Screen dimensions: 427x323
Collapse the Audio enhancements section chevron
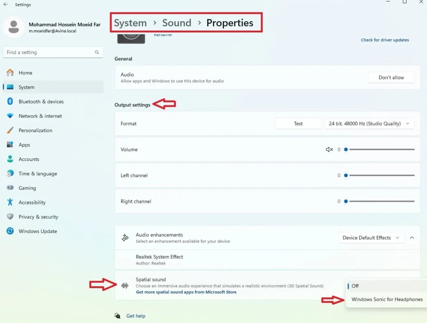(x=412, y=238)
